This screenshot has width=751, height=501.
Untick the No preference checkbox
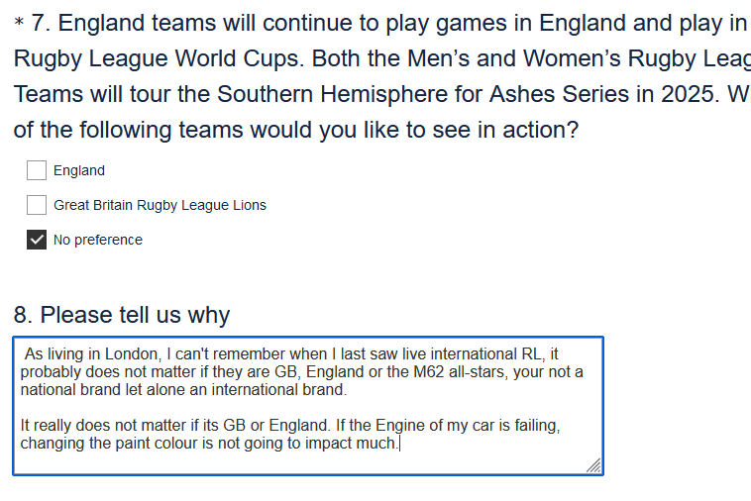click(37, 240)
